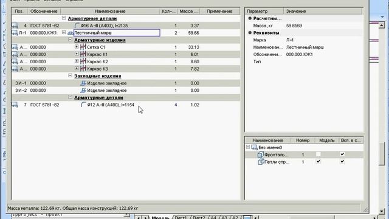
Task: Click the embedded part icon in ЗИ-1 row
Action: (x=83, y=83)
